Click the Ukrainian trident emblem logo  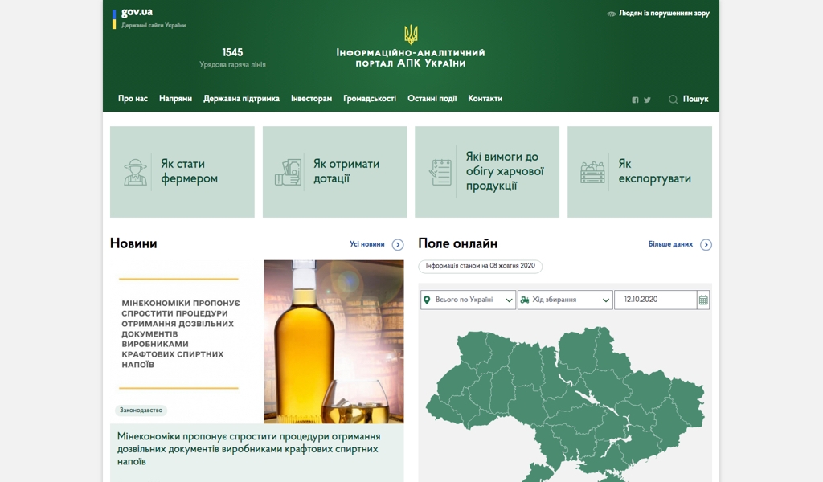[x=411, y=35]
